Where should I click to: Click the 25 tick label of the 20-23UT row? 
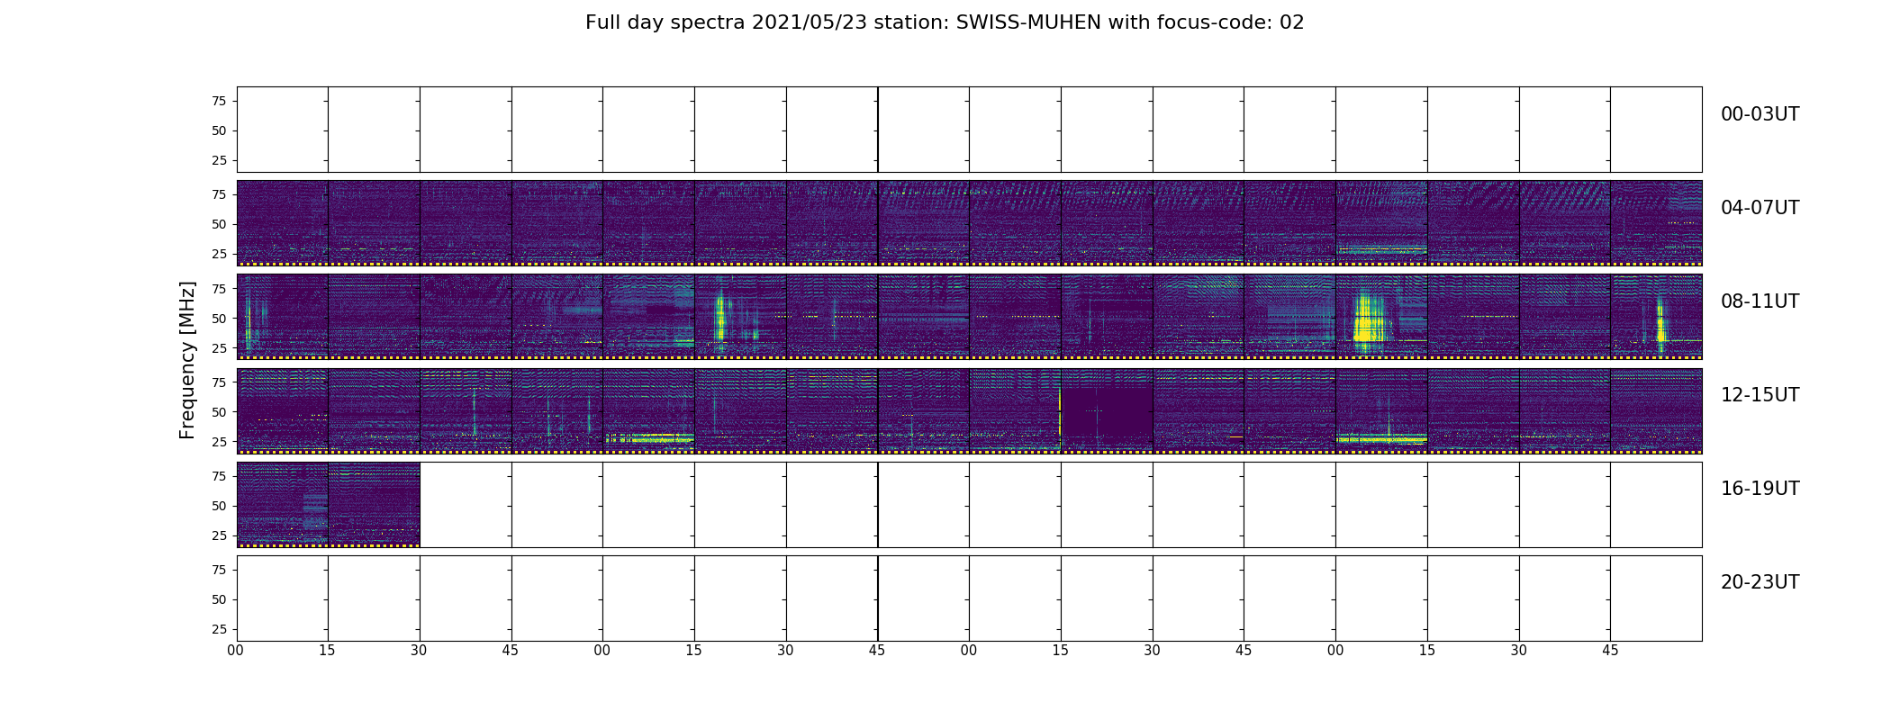tap(219, 629)
